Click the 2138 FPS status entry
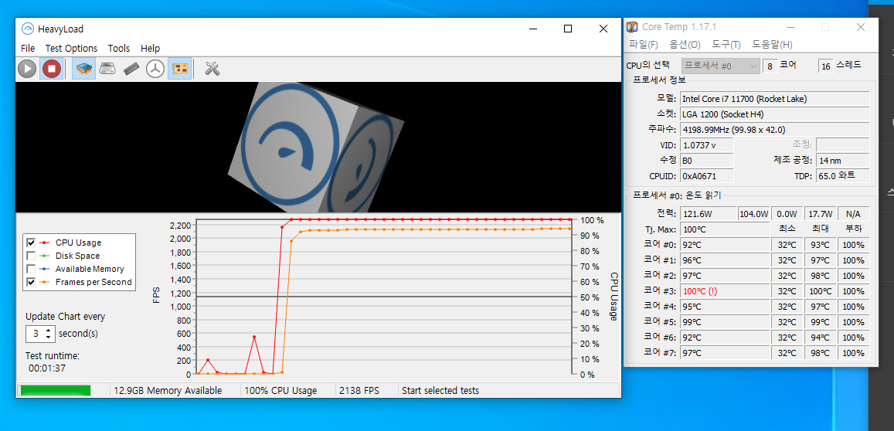The height and width of the screenshot is (431, 894). pyautogui.click(x=359, y=391)
